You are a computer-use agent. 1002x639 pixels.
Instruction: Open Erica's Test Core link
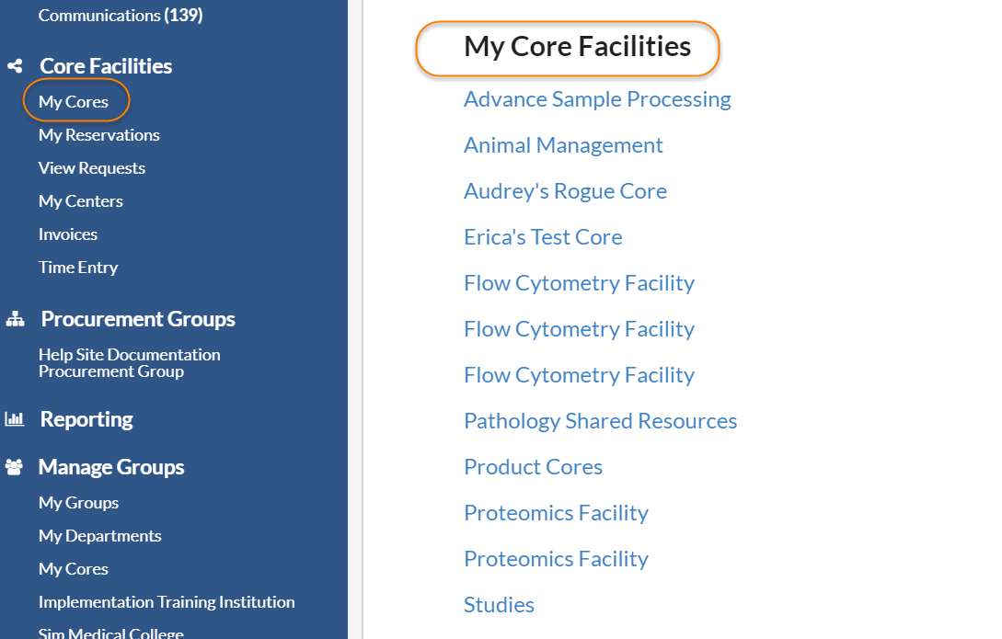click(x=543, y=237)
